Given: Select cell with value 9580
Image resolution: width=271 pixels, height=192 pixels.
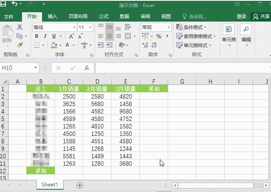Looking at the screenshot, I should [126, 111].
